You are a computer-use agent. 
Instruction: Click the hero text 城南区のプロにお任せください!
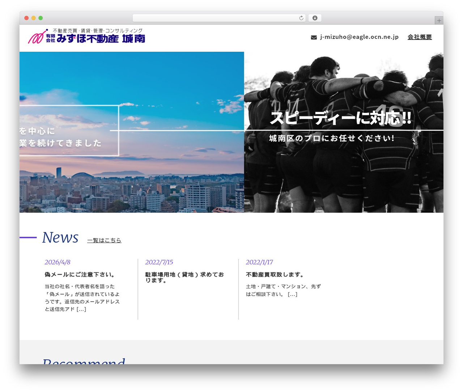click(332, 138)
